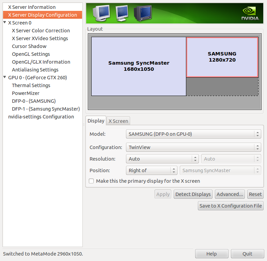The width and height of the screenshot is (267, 261).
Task: Open X Server Color Correction
Action: (41, 31)
